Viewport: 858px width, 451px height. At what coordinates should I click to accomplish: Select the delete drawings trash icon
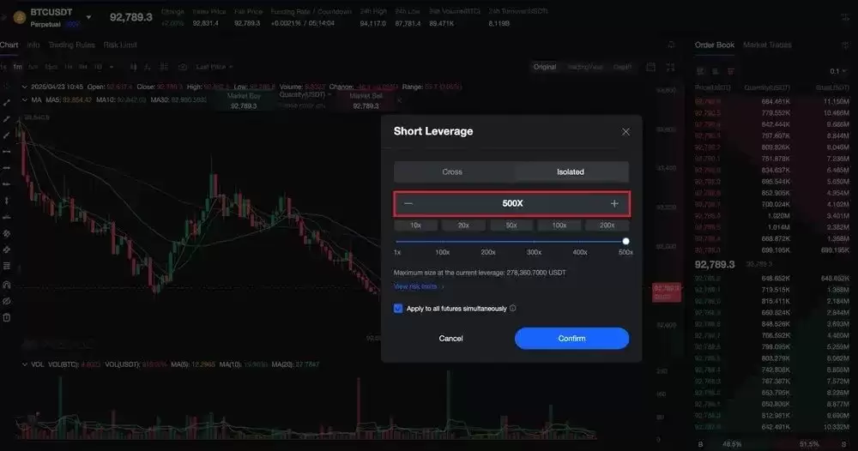[7, 317]
